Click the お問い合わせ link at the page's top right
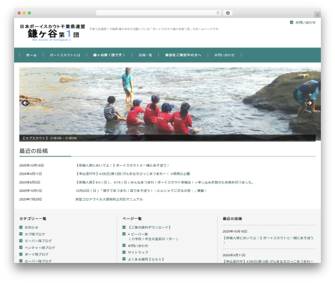This screenshot has height=283, width=335. tap(306, 23)
